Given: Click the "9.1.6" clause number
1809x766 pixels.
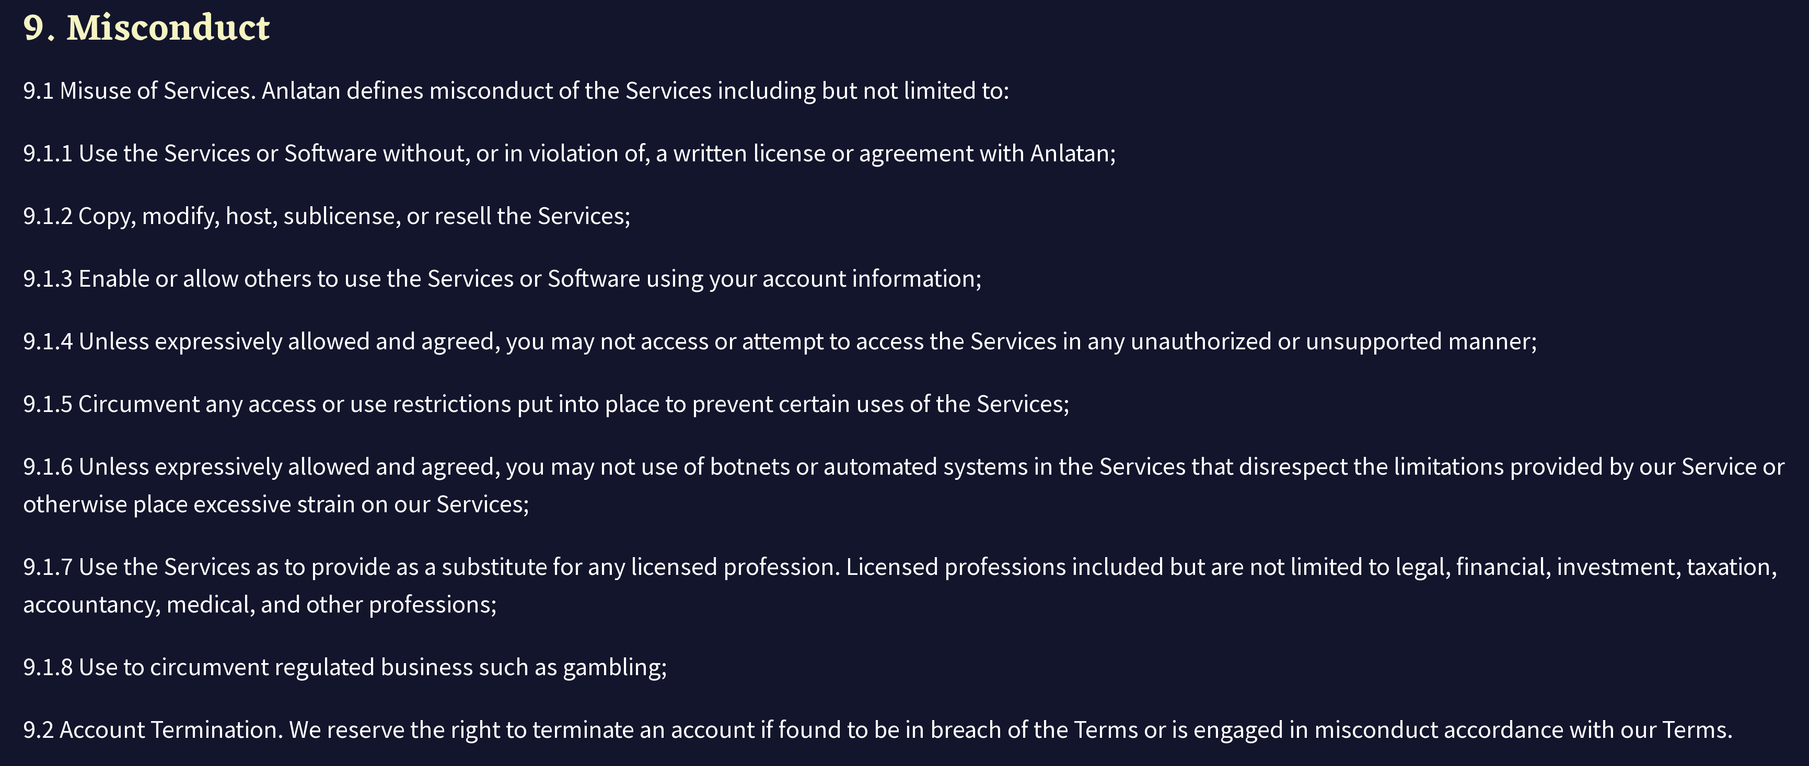Looking at the screenshot, I should pyautogui.click(x=47, y=467).
